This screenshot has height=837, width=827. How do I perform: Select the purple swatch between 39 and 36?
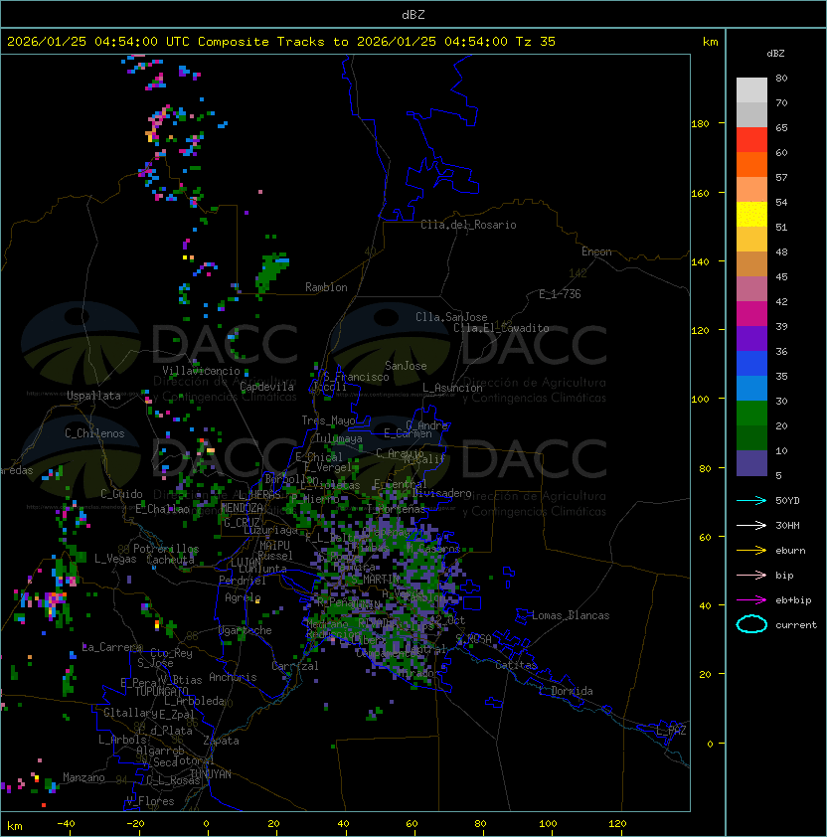point(751,338)
